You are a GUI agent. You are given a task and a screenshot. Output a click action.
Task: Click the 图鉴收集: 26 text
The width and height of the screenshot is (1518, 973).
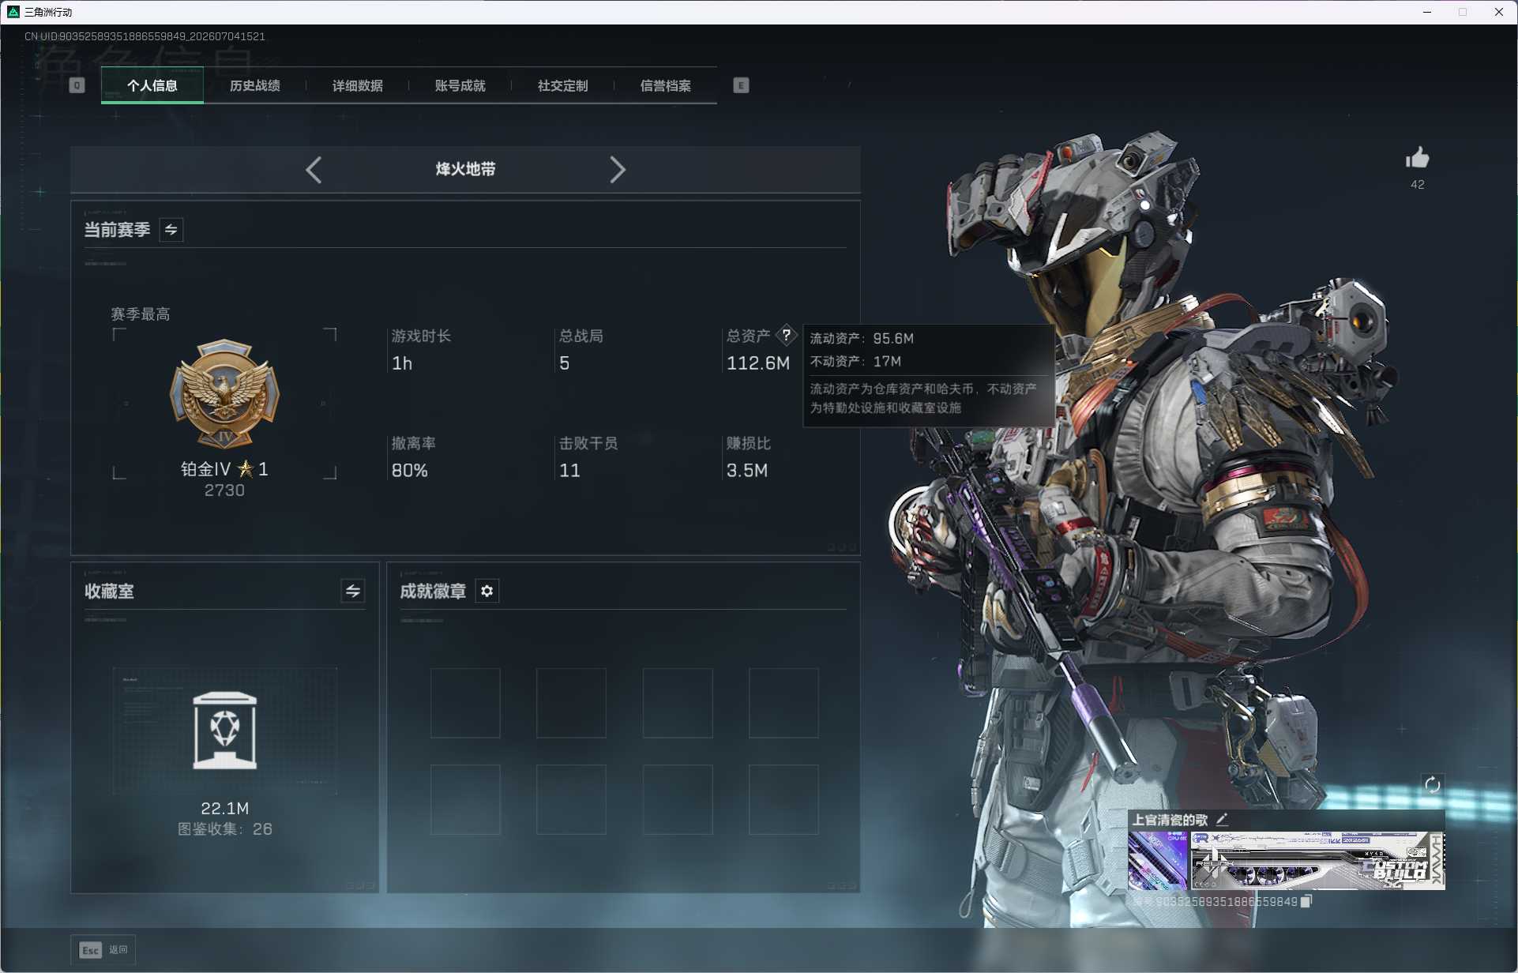(225, 829)
